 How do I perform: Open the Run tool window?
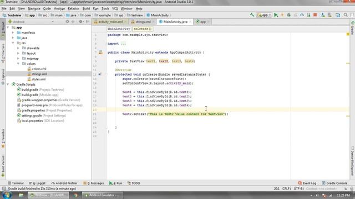click(116, 183)
